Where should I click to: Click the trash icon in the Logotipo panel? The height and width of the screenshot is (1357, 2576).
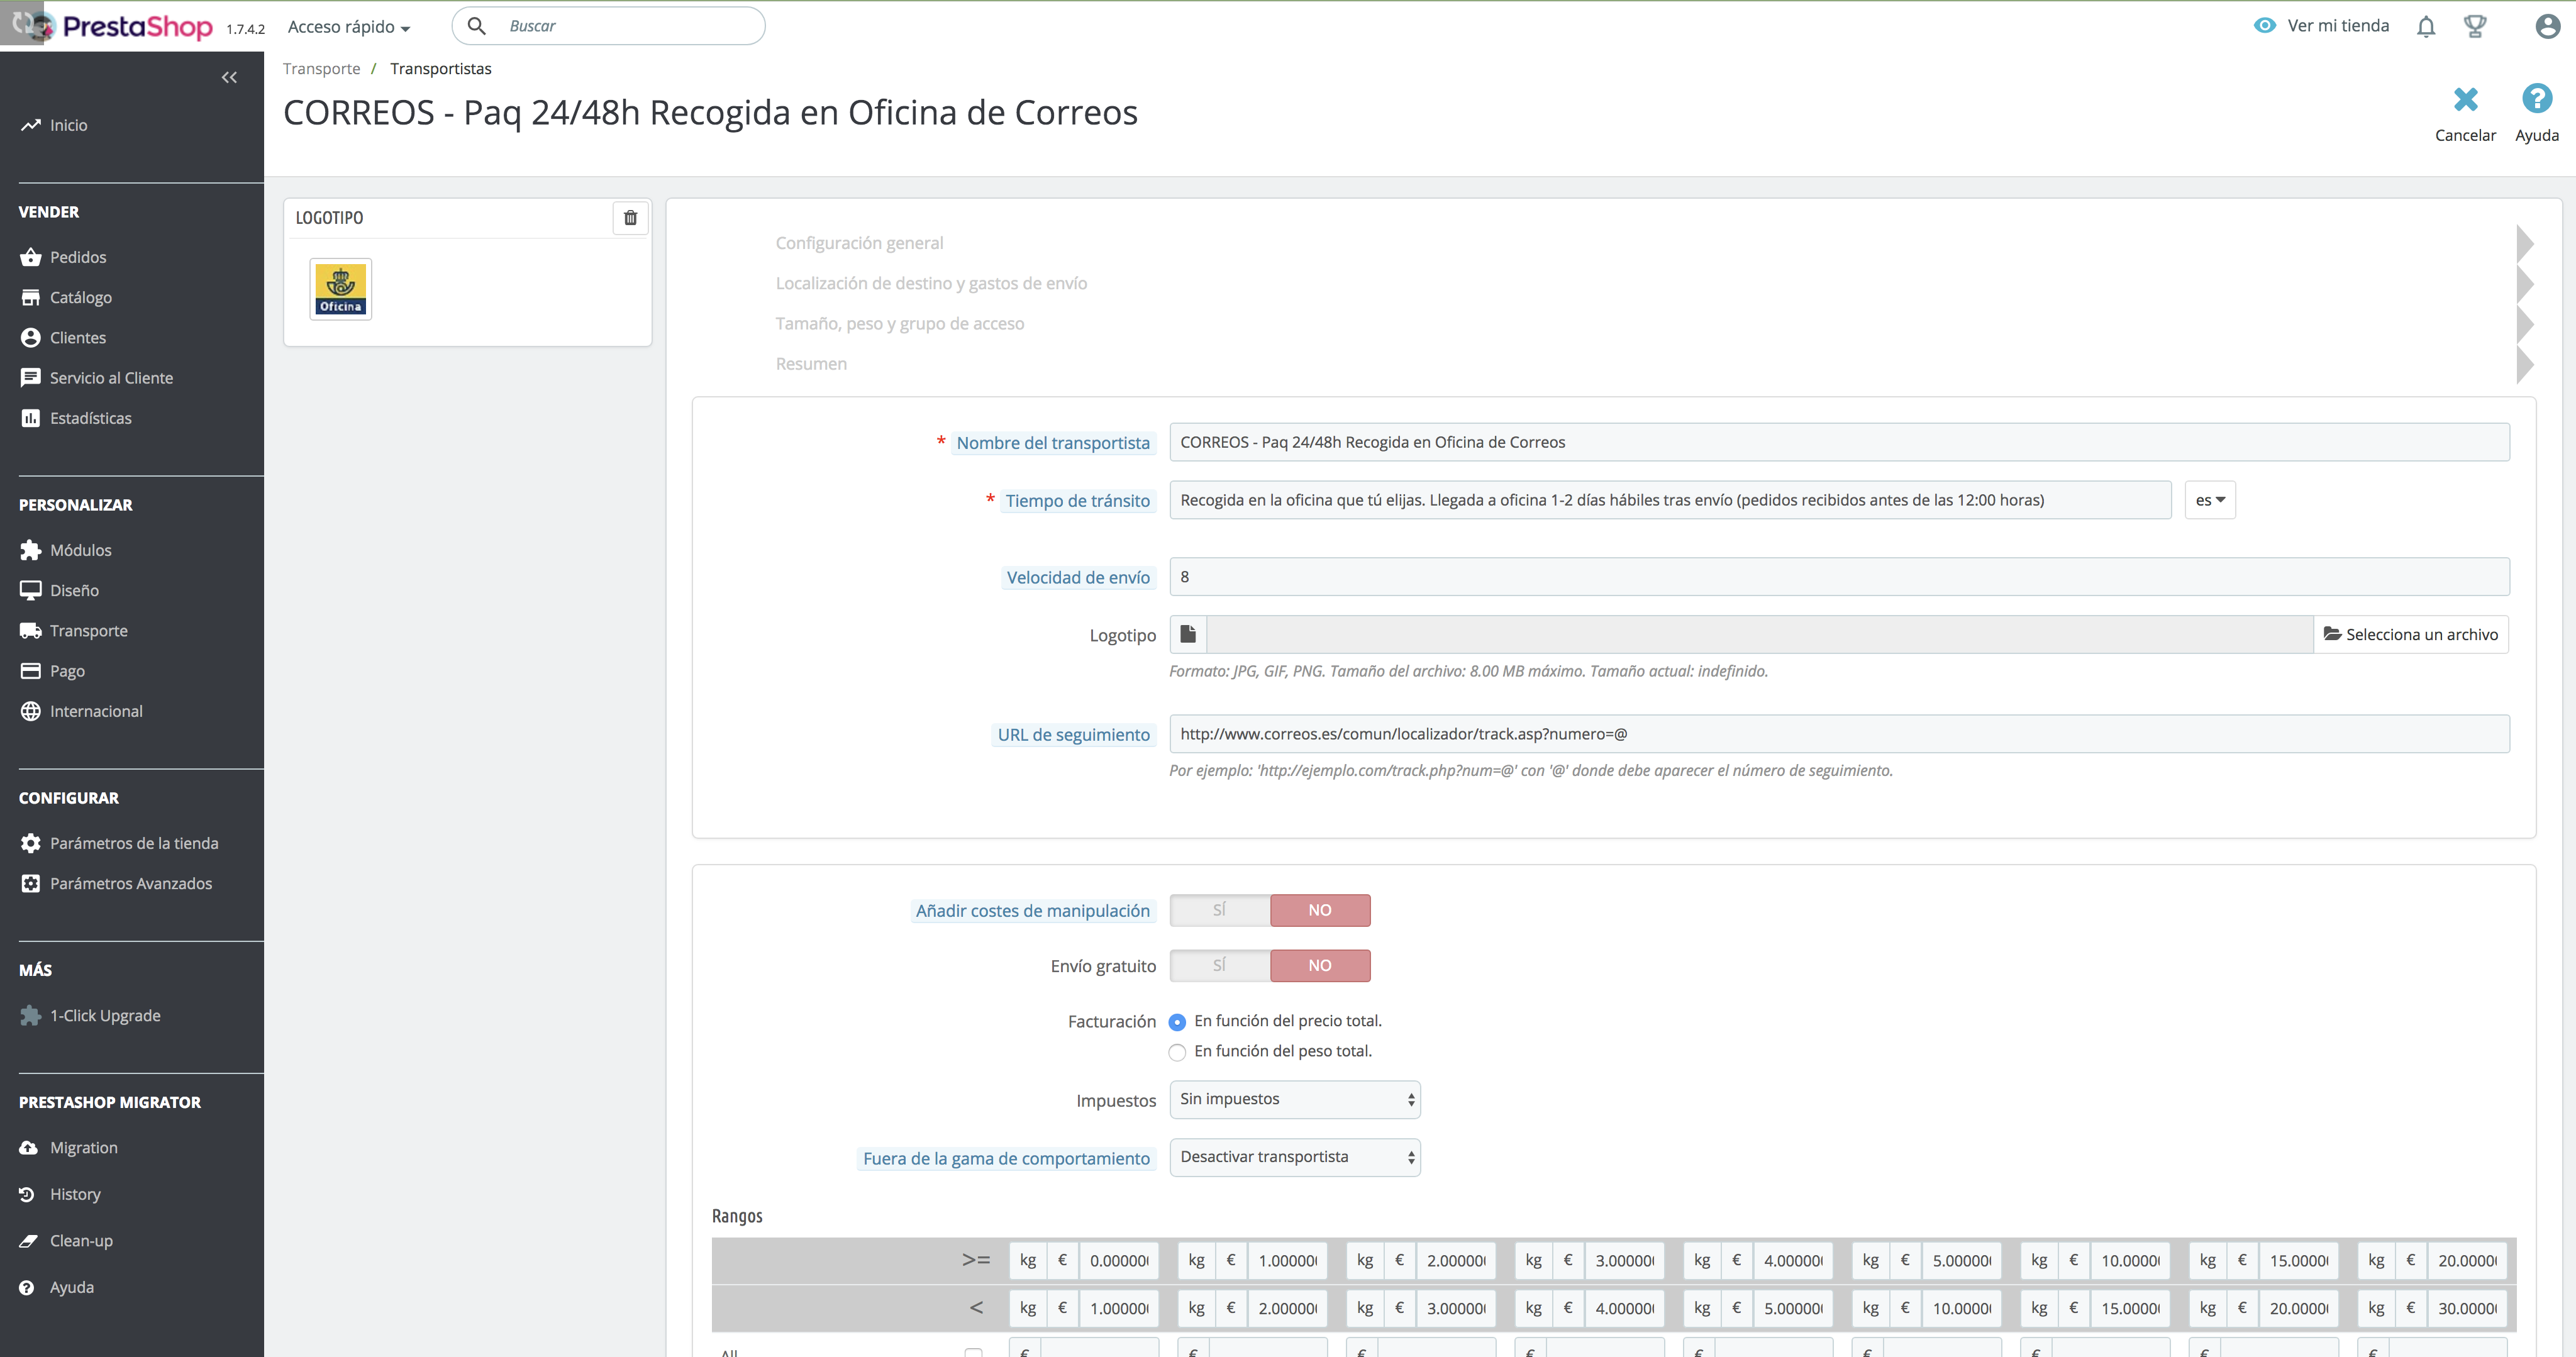[630, 218]
